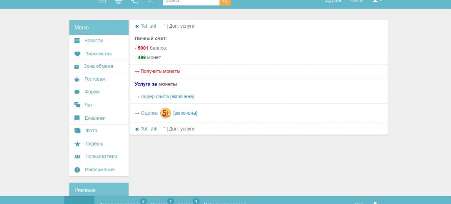Click the heart icon beside Знакомства

click(x=77, y=54)
